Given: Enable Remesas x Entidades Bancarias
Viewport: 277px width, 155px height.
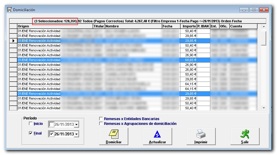Looking at the screenshot, I should point(101,119).
